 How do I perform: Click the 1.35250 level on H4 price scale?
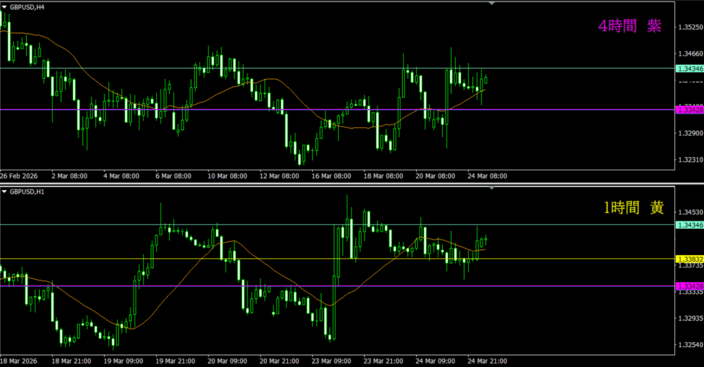[x=690, y=27]
